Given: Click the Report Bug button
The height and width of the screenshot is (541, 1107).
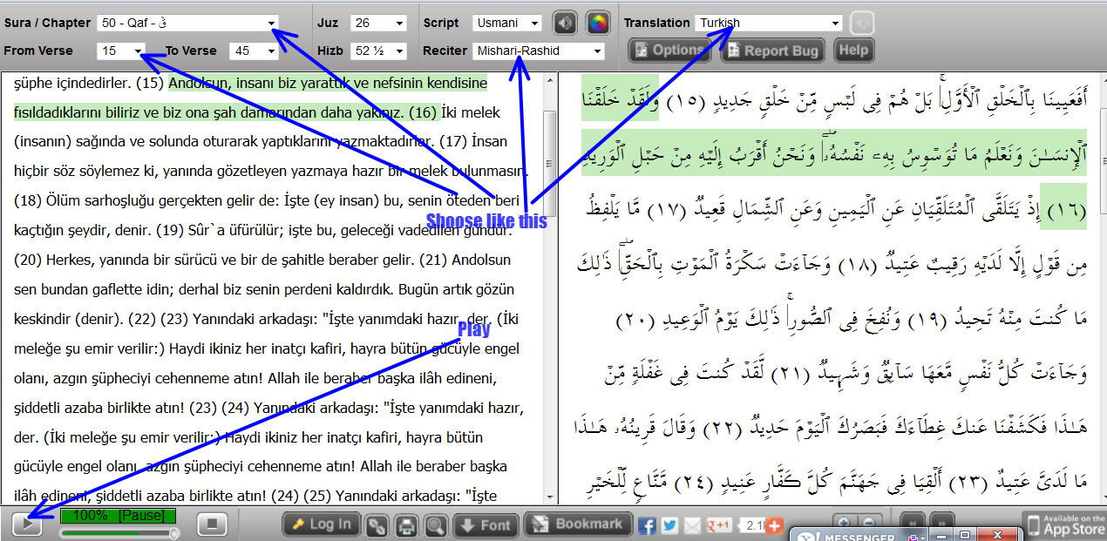Looking at the screenshot, I should (772, 51).
